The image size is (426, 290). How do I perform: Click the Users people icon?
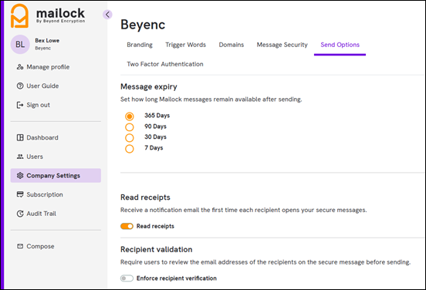pyautogui.click(x=20, y=157)
